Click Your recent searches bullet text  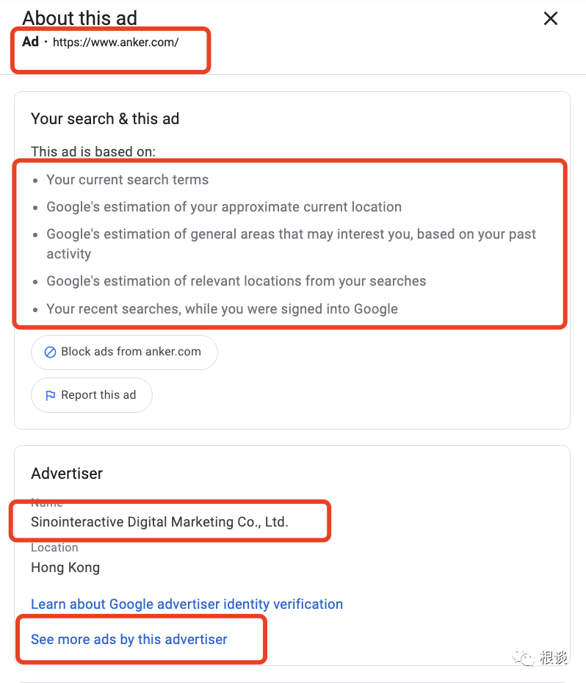click(223, 309)
